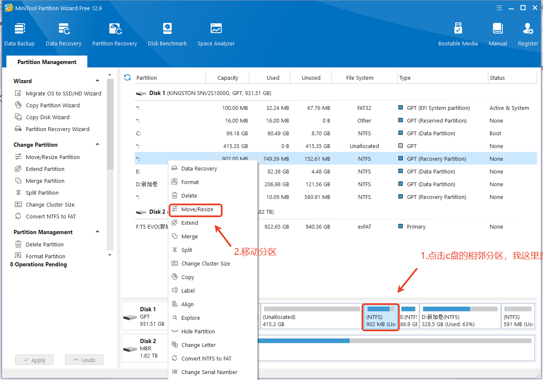Start the Disk Benchmark tool
Viewport: 543px width, 380px height.
coord(167,34)
